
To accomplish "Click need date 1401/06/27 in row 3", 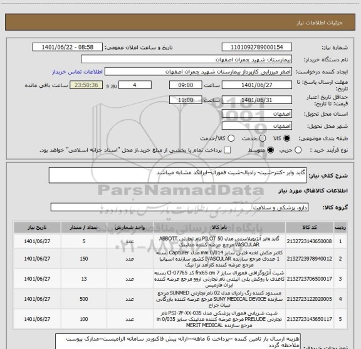I will pos(37,279).
